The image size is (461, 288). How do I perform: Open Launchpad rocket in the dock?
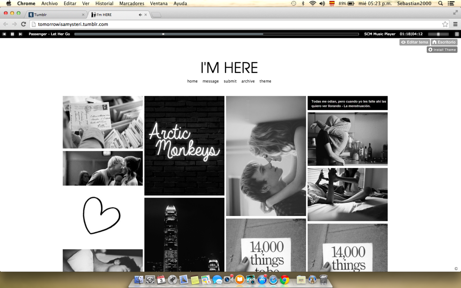click(x=173, y=279)
